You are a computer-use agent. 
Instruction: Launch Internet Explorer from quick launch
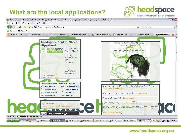[x=27, y=121]
